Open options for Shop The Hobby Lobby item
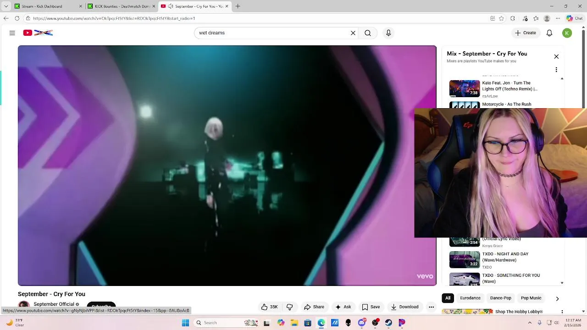The image size is (587, 330). tap(562, 312)
